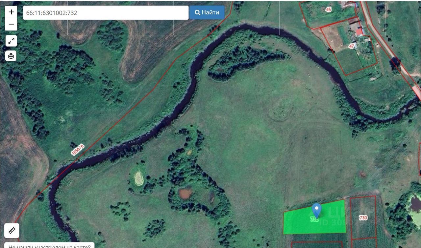Click the red-roofed building near parcel 47
421x248 pixels.
[359, 32]
